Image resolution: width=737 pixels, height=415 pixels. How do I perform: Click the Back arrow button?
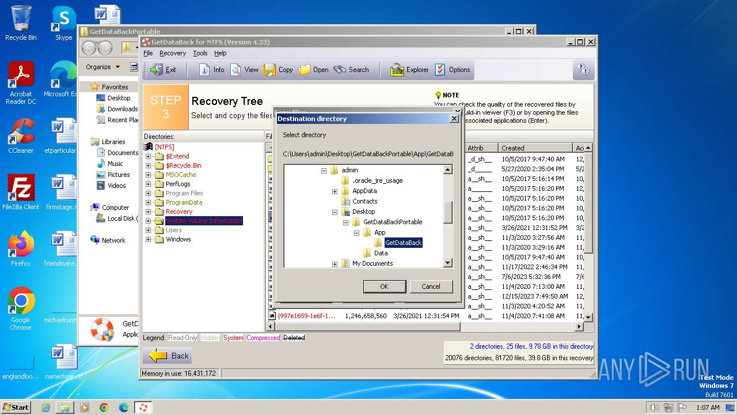tap(168, 356)
